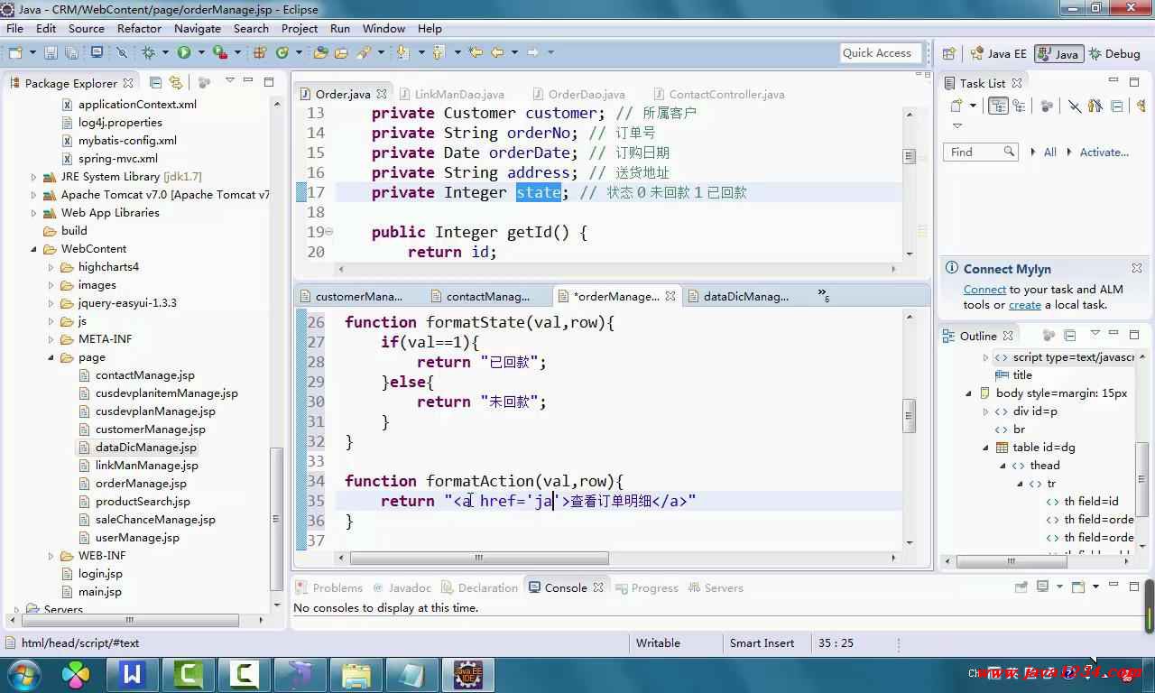The height and width of the screenshot is (693, 1155).
Task: Switch to the OrderDao.java editor tab
Action: 586,94
